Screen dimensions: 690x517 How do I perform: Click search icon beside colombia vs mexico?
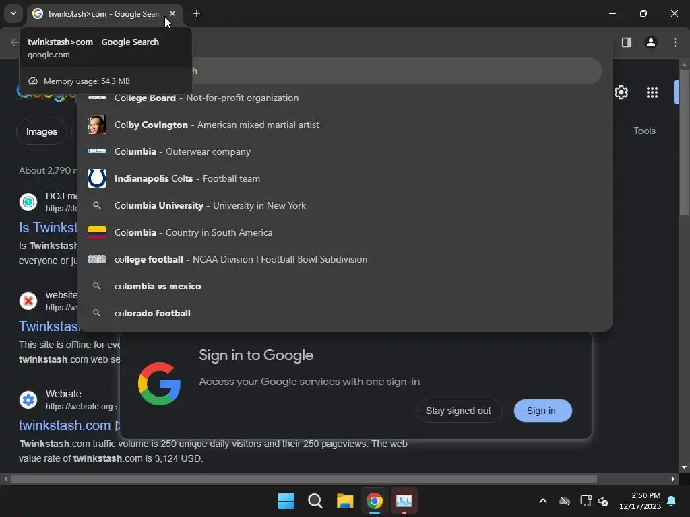97,286
